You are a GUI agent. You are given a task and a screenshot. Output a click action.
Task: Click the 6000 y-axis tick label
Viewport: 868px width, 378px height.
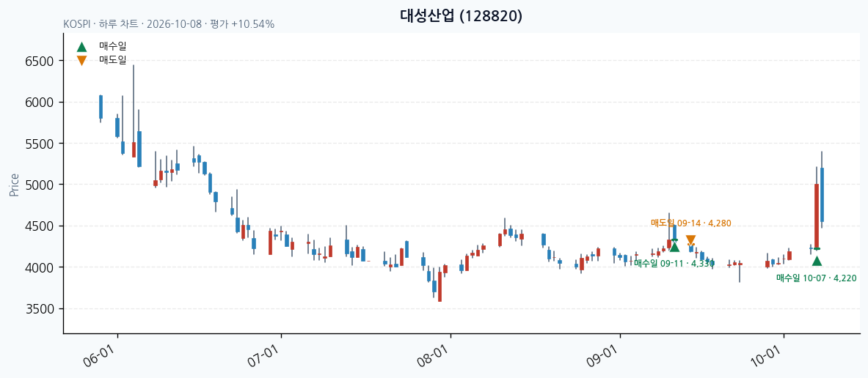40,103
